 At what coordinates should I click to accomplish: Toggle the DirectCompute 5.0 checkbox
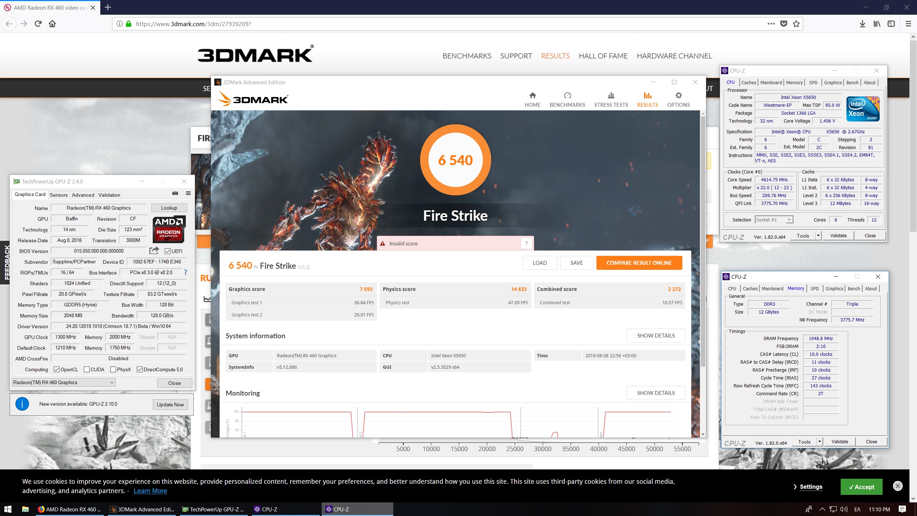(x=140, y=369)
